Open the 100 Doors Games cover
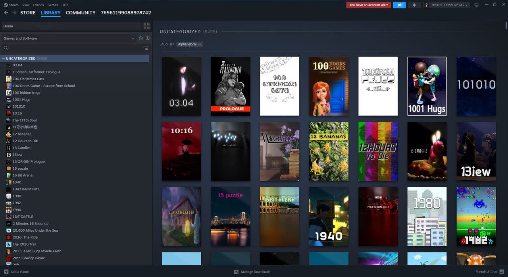The width and height of the screenshot is (508, 277). [329, 86]
